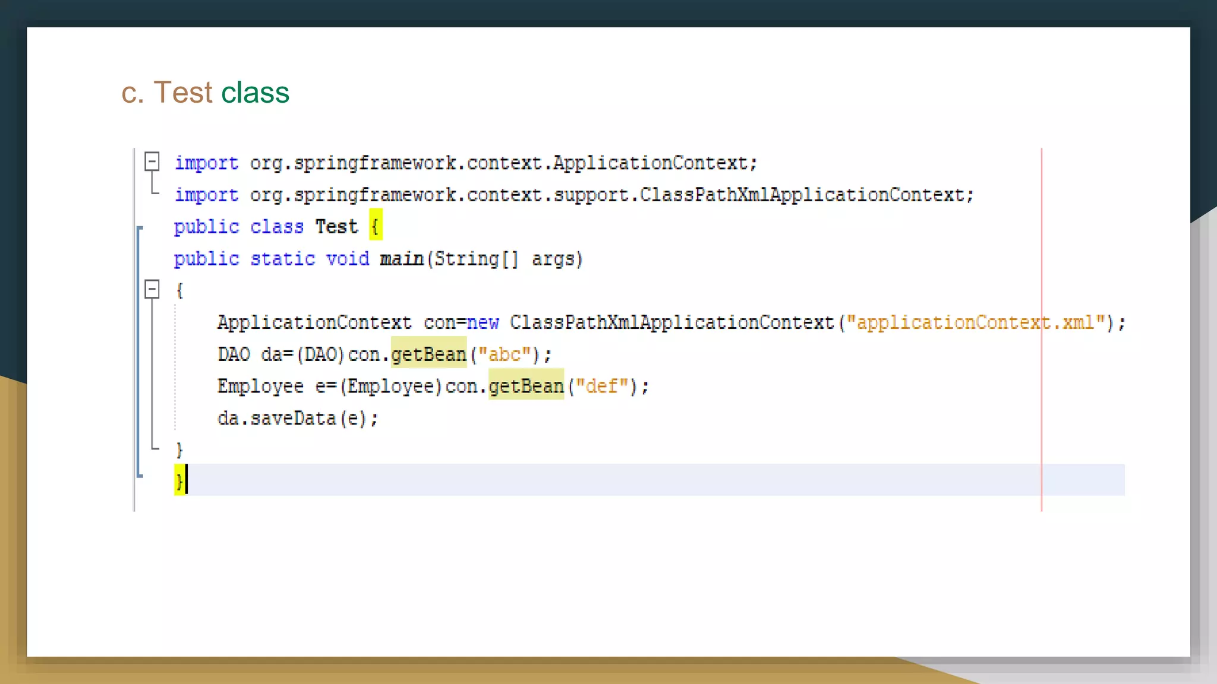The height and width of the screenshot is (684, 1217).
Task: Click the highlighted opening brace after Test
Action: [376, 226]
